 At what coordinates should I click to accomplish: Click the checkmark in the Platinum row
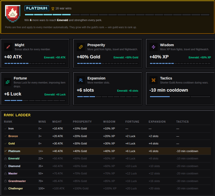pyautogui.click(x=6, y=151)
